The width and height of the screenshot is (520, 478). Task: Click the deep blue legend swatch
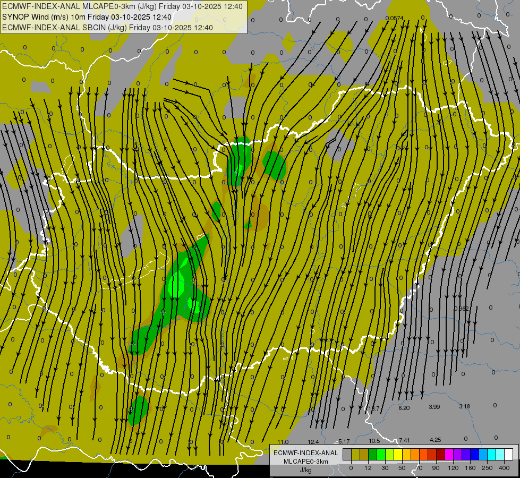tap(475, 454)
